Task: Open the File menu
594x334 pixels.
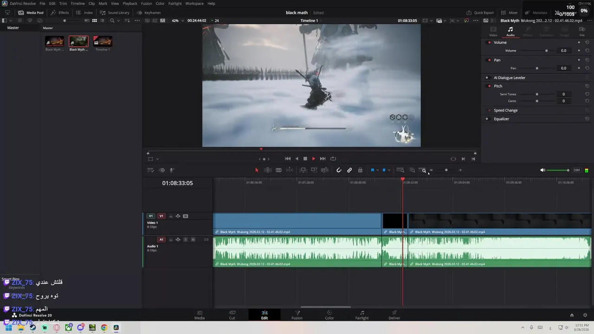Action: click(42, 3)
